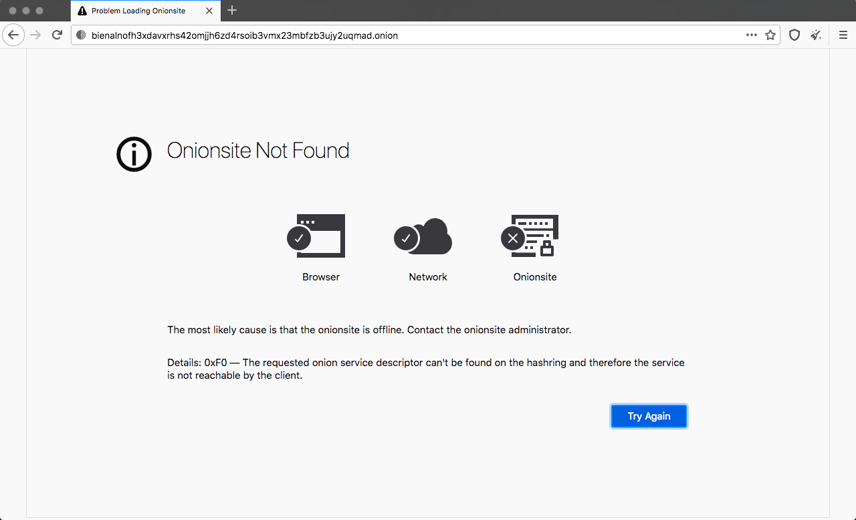The image size is (856, 520).
Task: Click the 'most likely cause' explanation sentence
Action: (369, 330)
